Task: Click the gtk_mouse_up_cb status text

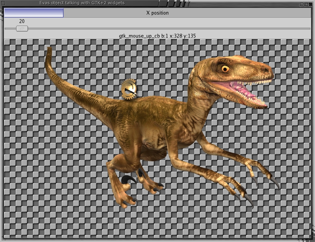Action: pyautogui.click(x=157, y=36)
